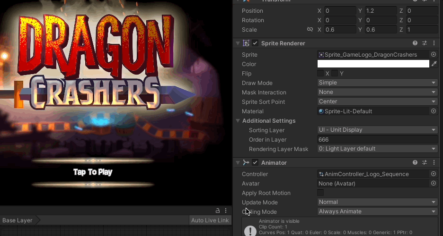This screenshot has width=443, height=236.
Task: Open the white Color swatch
Action: (373, 64)
